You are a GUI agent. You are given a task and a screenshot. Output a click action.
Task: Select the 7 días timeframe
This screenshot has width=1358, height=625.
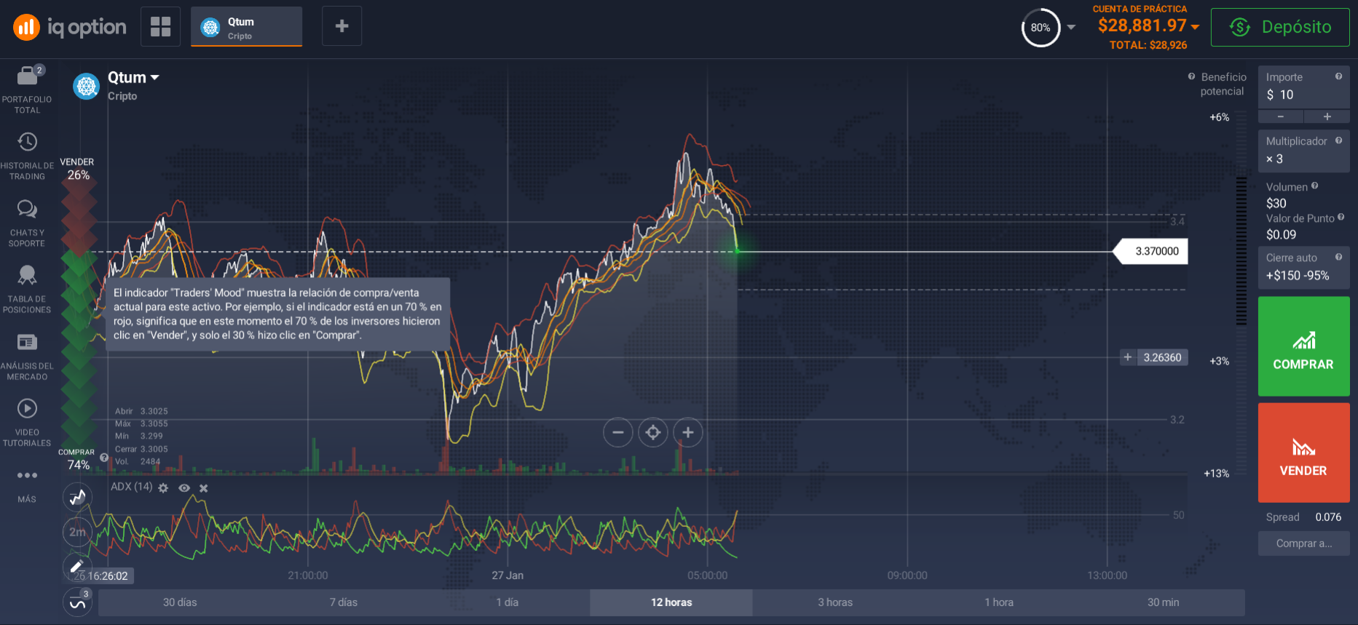pos(344,602)
